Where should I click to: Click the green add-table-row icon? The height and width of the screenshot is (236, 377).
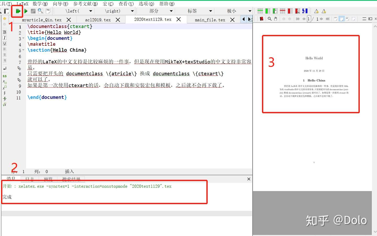point(260,11)
